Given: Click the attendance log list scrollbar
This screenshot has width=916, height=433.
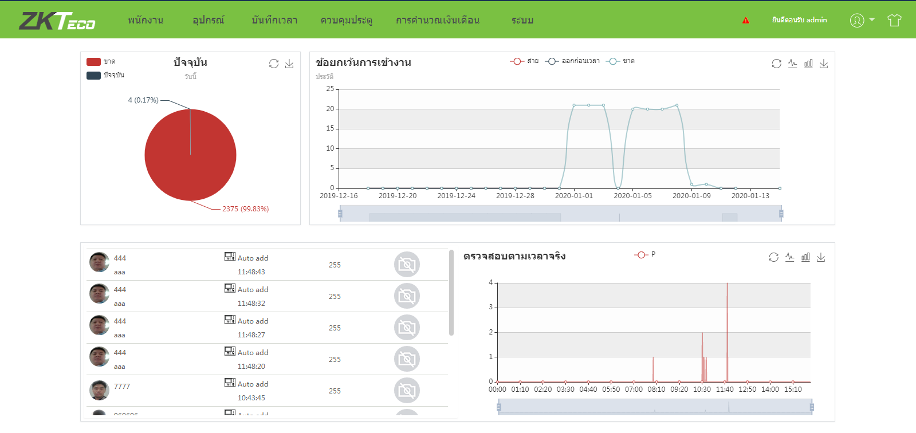Looking at the screenshot, I should click(451, 292).
